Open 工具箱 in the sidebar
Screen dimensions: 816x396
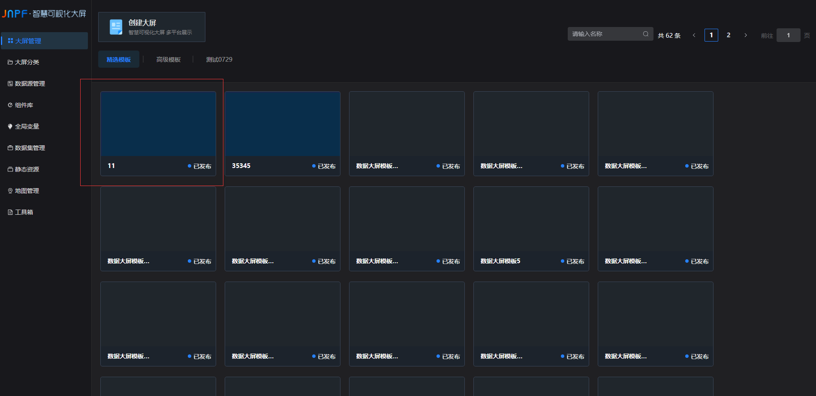click(x=44, y=212)
